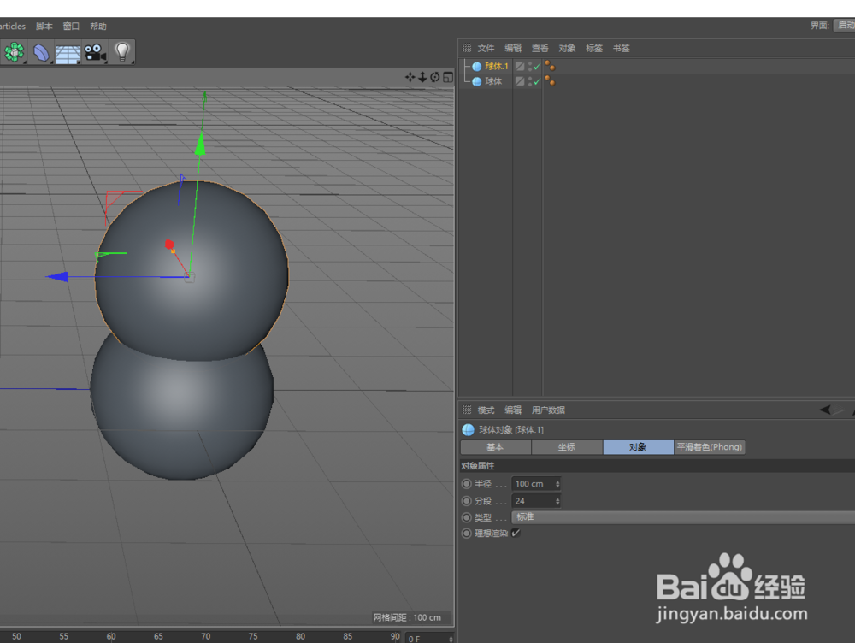Open Object Manager 文件 menu
This screenshot has width=855, height=643.
(x=486, y=48)
